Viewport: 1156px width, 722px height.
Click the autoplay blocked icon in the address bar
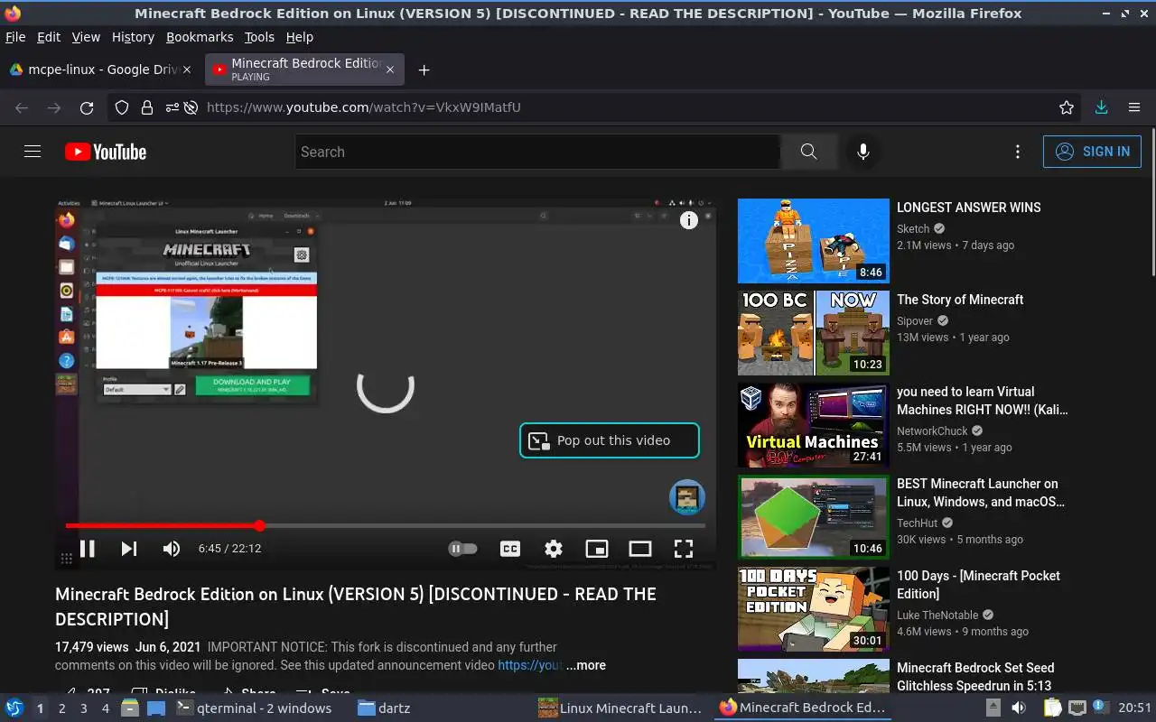191,107
